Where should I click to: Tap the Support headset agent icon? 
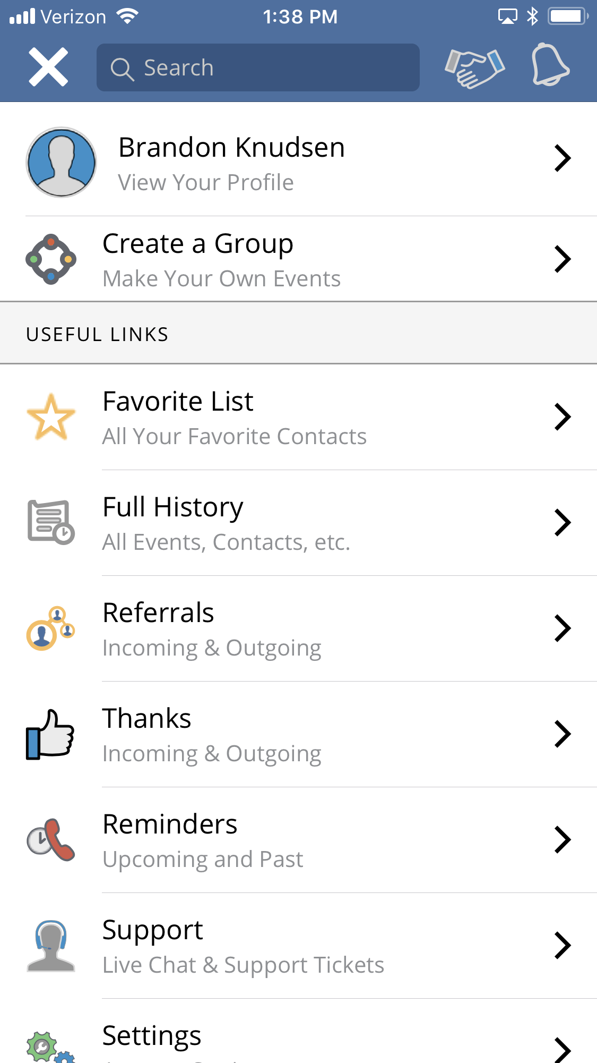click(x=51, y=946)
